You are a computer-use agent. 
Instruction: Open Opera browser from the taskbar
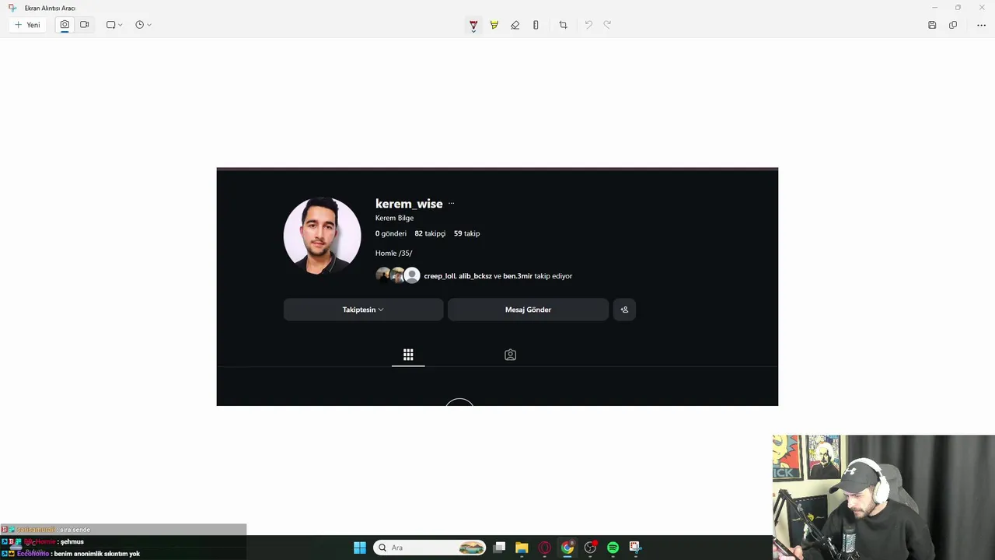(544, 548)
